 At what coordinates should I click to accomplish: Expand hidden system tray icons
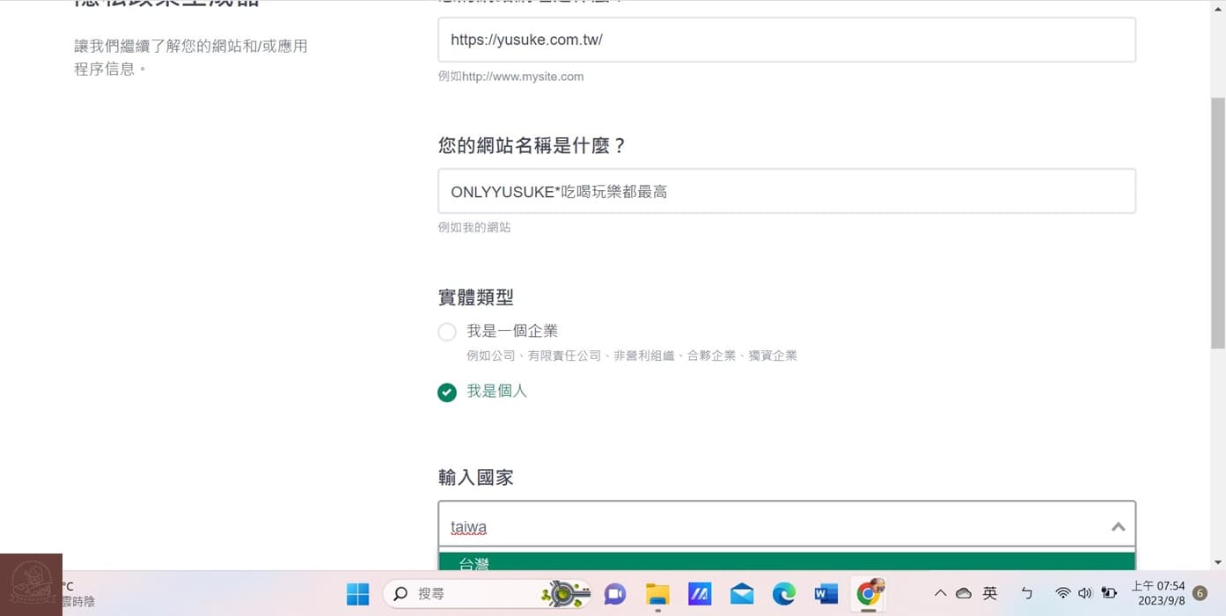pos(940,594)
